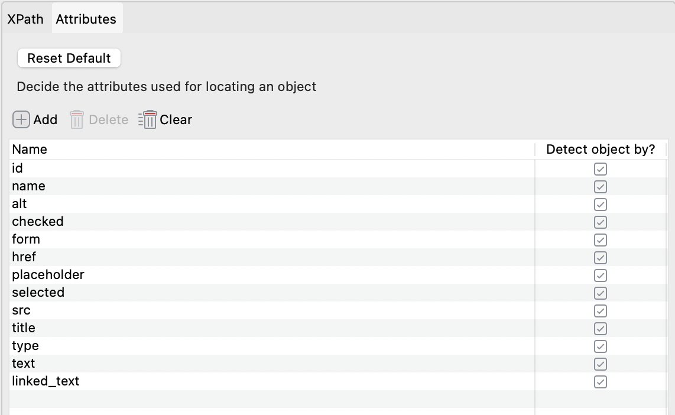Switch to the XPath tab
Viewport: 675px width, 415px height.
coord(25,19)
